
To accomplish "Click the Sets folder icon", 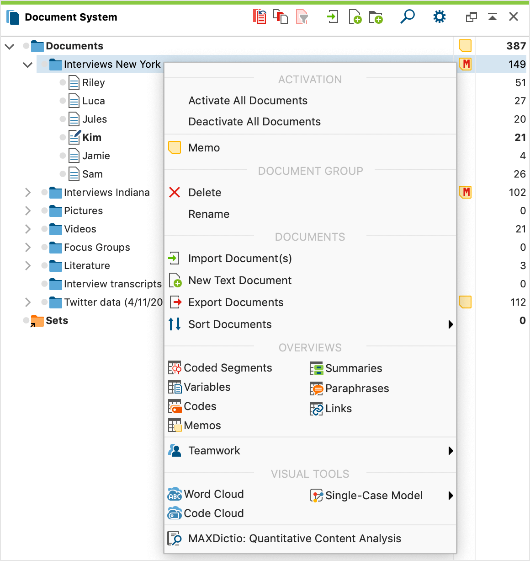I will (37, 321).
